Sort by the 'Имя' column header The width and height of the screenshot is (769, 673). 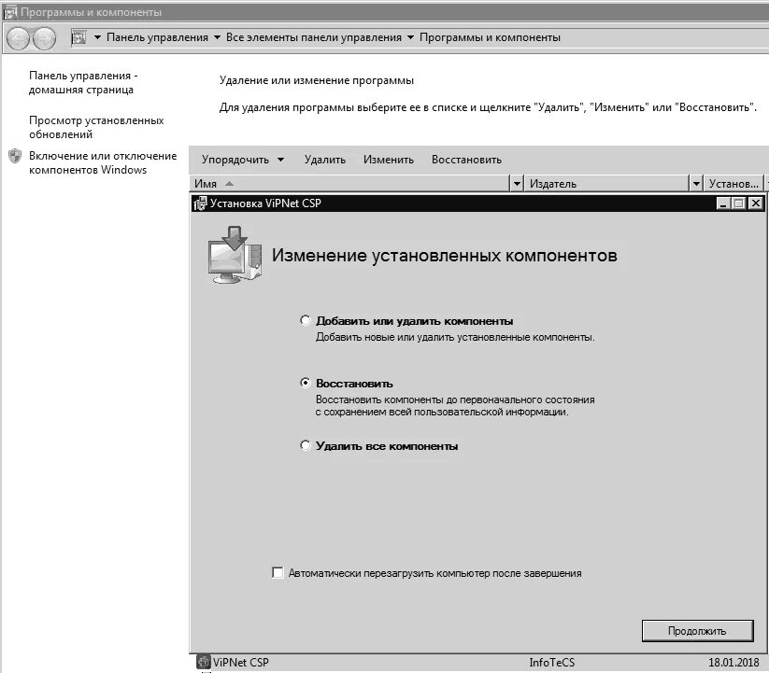click(349, 184)
